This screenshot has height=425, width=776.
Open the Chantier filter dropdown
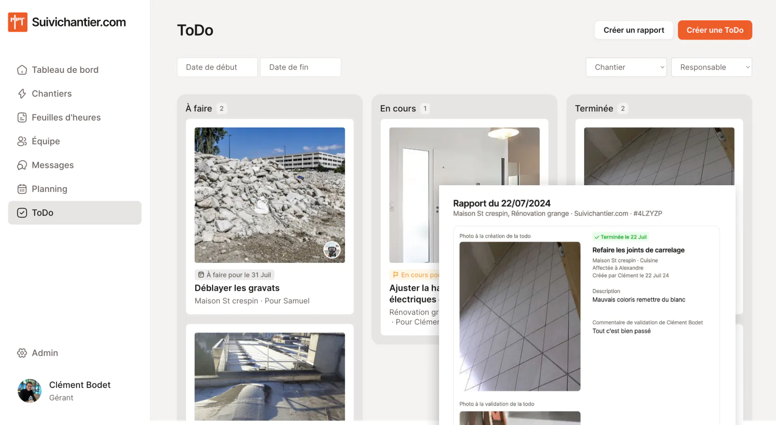(x=626, y=67)
